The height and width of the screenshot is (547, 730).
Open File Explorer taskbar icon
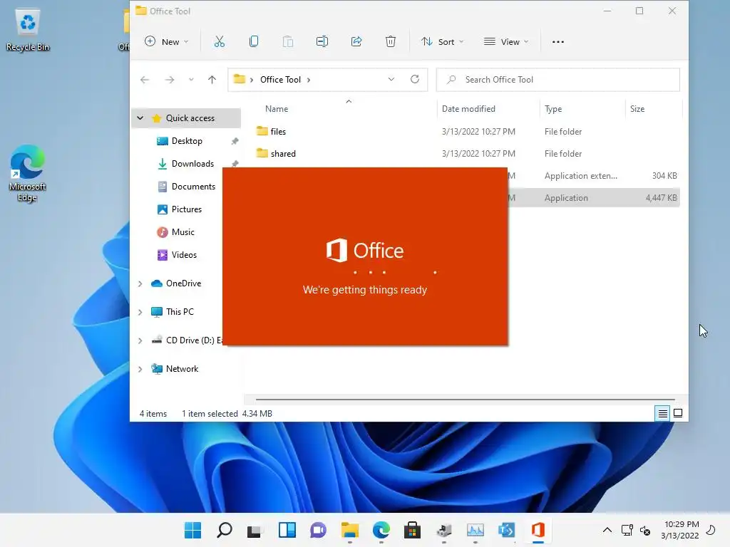349,530
